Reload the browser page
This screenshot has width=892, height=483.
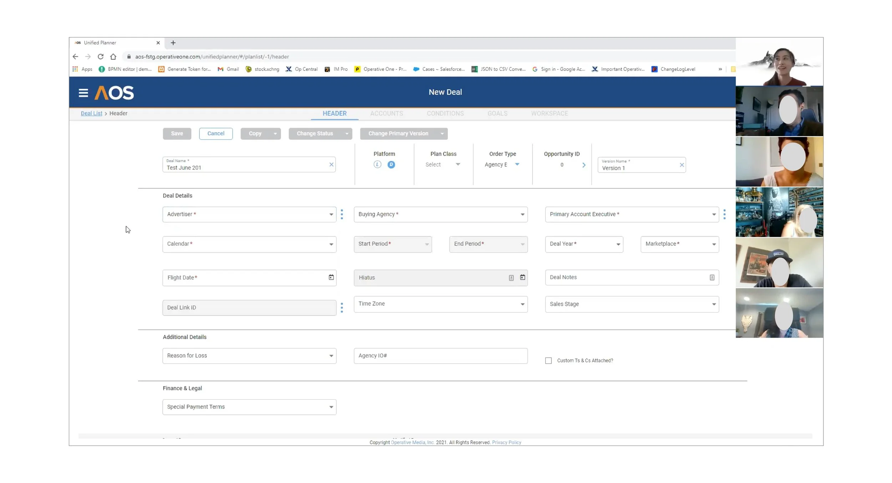101,57
